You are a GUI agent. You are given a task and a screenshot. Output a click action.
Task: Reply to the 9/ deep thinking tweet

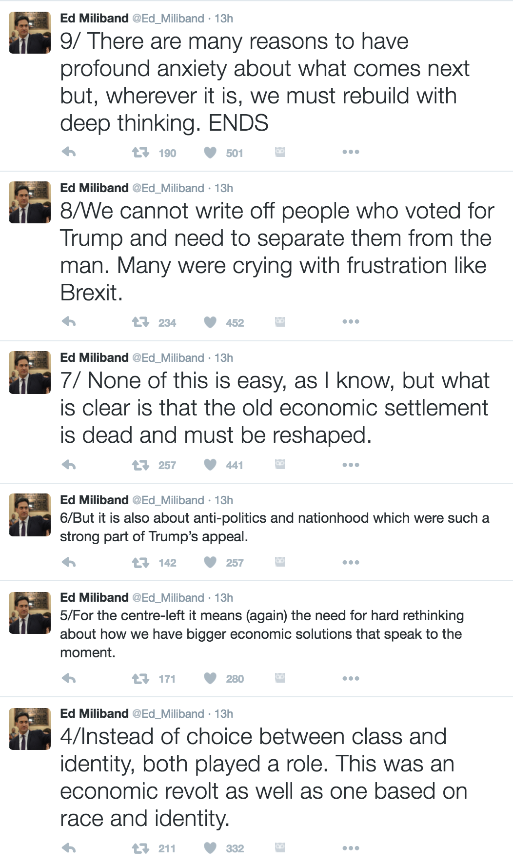coord(69,152)
